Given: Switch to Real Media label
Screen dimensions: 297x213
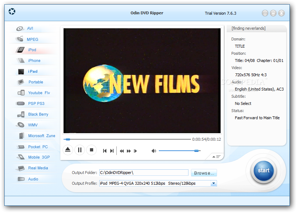Looking at the screenshot, I should pos(38,168).
